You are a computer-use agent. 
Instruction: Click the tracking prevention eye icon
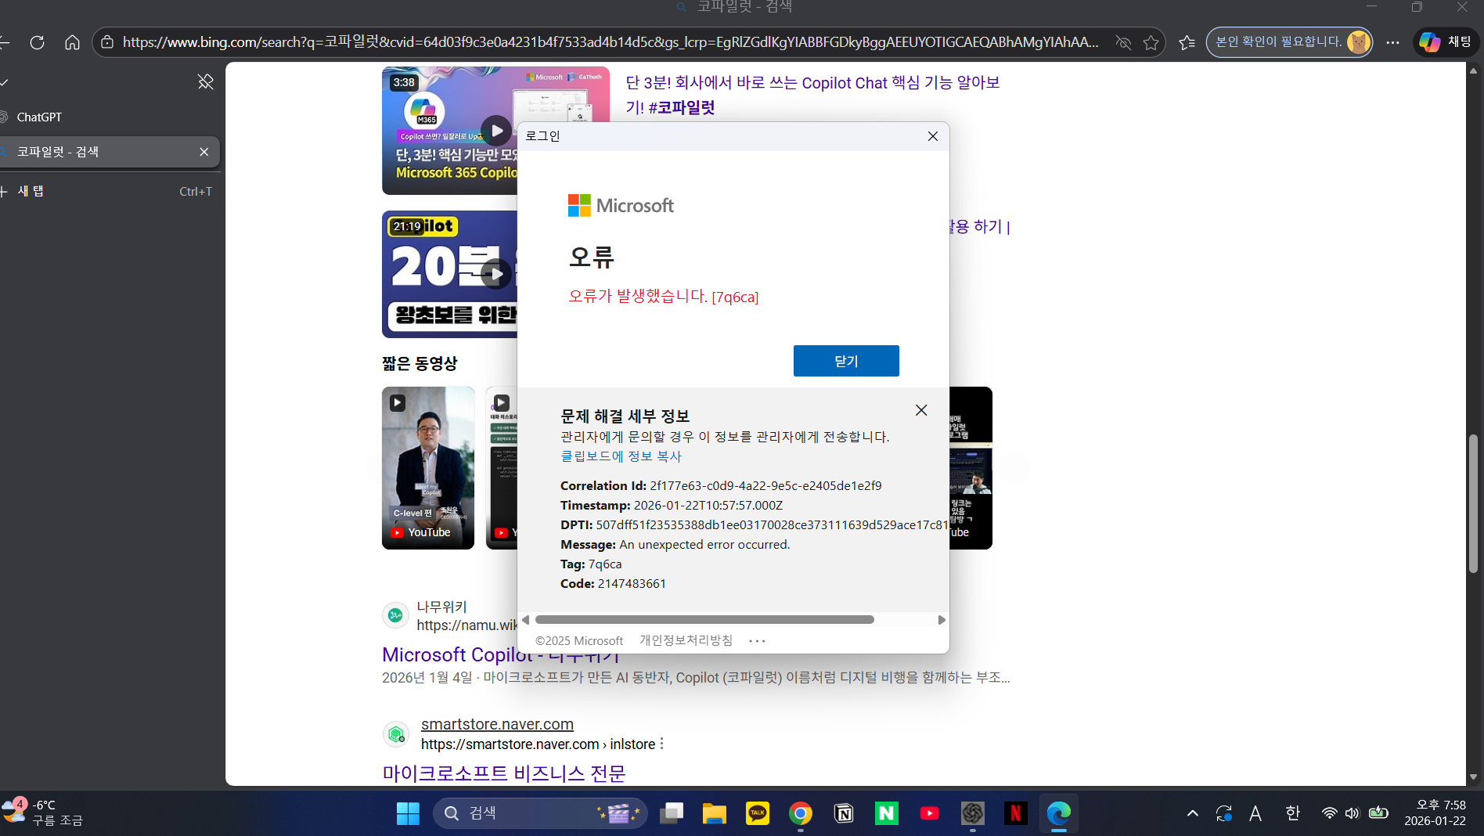(x=1123, y=42)
